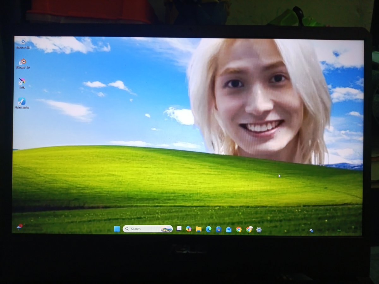Click the system tray notification icon
The image size is (379, 284).
coord(311,231)
